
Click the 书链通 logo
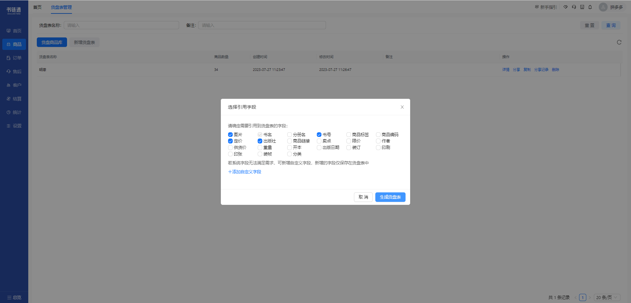click(14, 11)
